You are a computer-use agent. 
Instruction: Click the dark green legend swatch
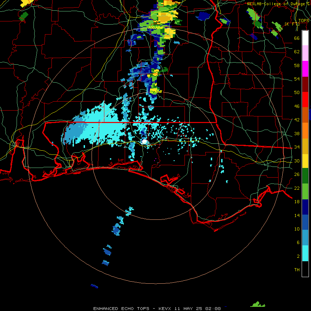[x=305, y=176]
